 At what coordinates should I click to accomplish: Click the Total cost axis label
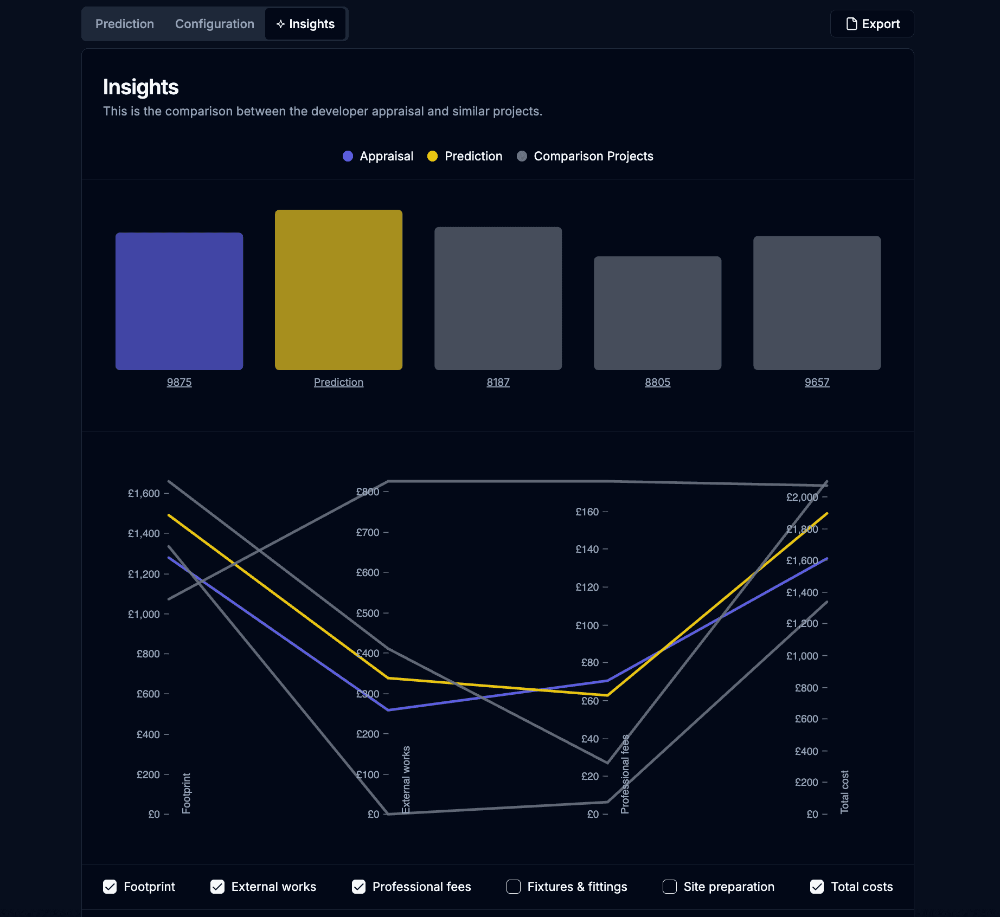tap(844, 792)
